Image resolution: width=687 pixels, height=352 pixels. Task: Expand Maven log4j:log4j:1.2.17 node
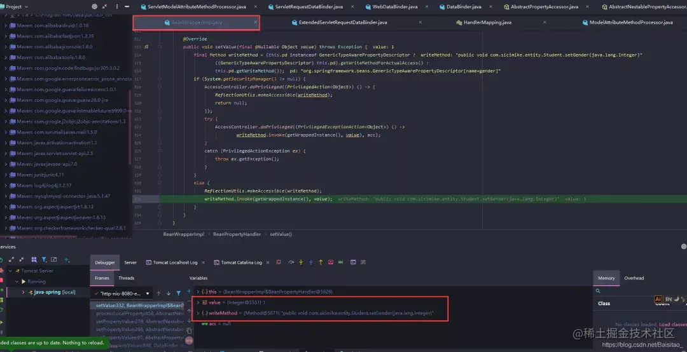[x=5, y=185]
